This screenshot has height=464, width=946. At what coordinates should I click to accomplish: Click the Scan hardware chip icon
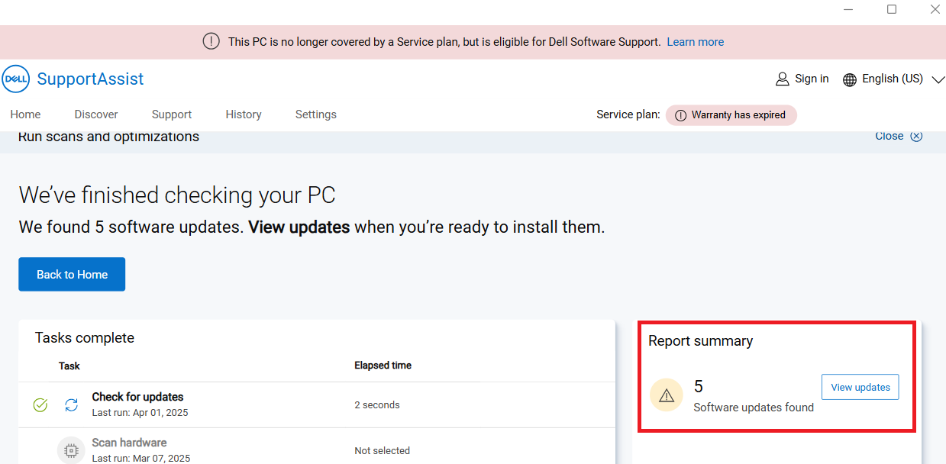tap(71, 450)
